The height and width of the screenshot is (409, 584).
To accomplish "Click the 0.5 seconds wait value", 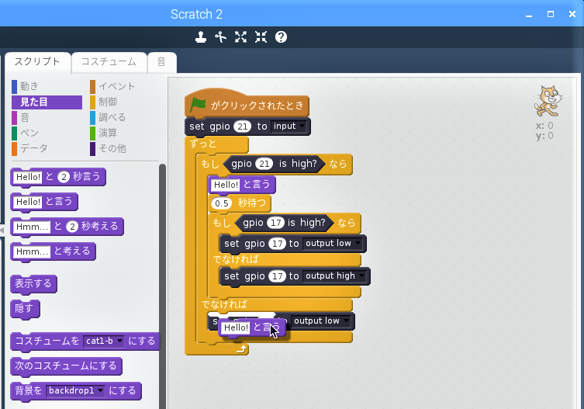I will pos(222,203).
